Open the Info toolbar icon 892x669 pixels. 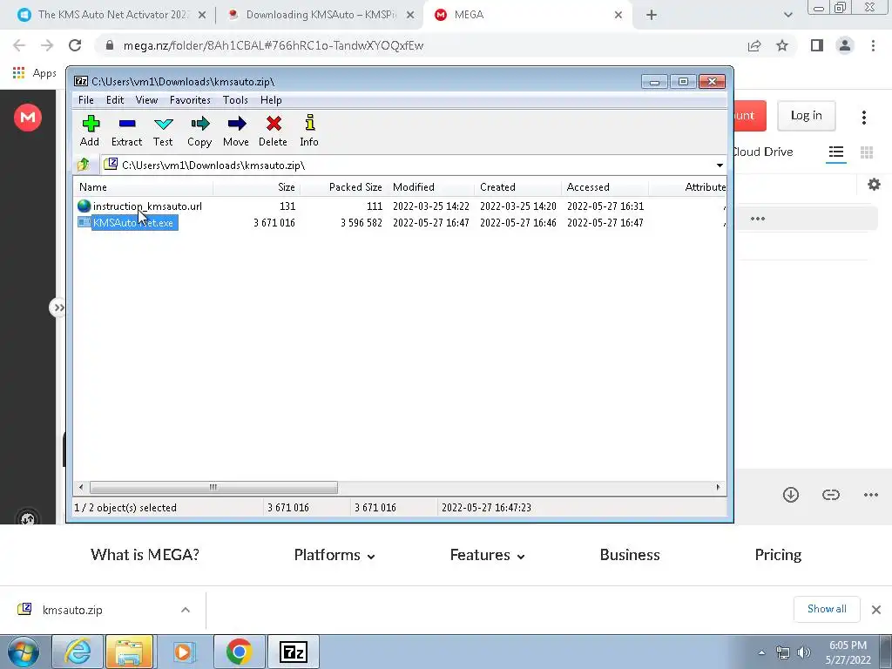coord(309,131)
